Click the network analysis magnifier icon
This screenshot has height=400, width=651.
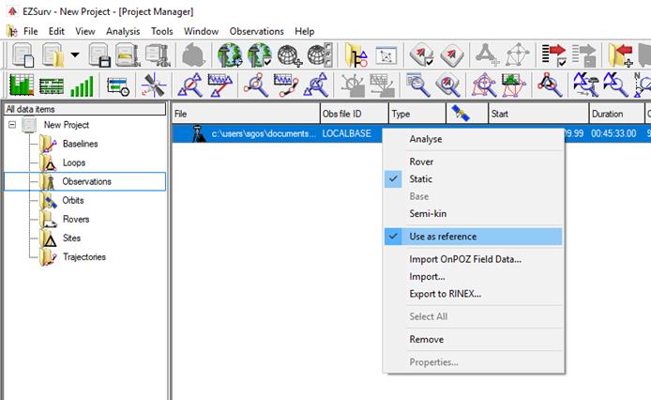point(484,85)
